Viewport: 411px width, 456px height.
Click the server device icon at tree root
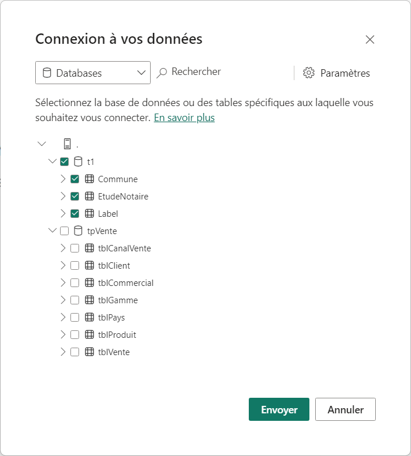[x=68, y=144]
